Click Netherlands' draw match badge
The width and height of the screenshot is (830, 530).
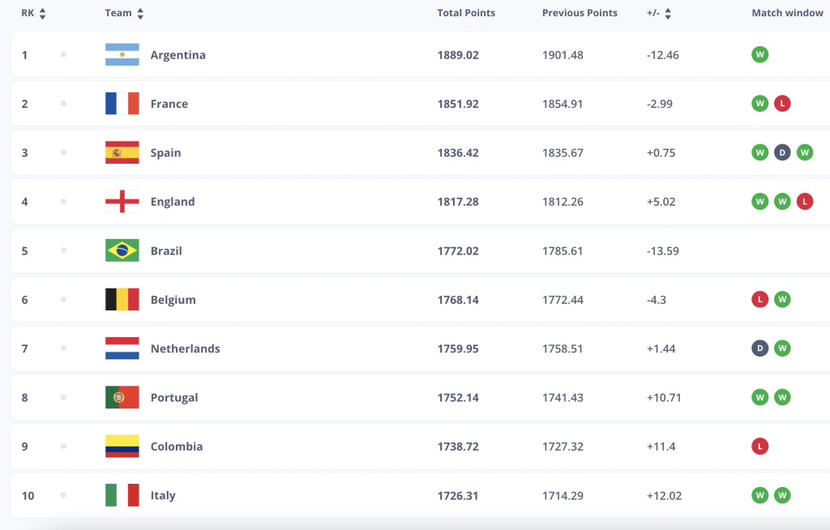click(x=759, y=348)
